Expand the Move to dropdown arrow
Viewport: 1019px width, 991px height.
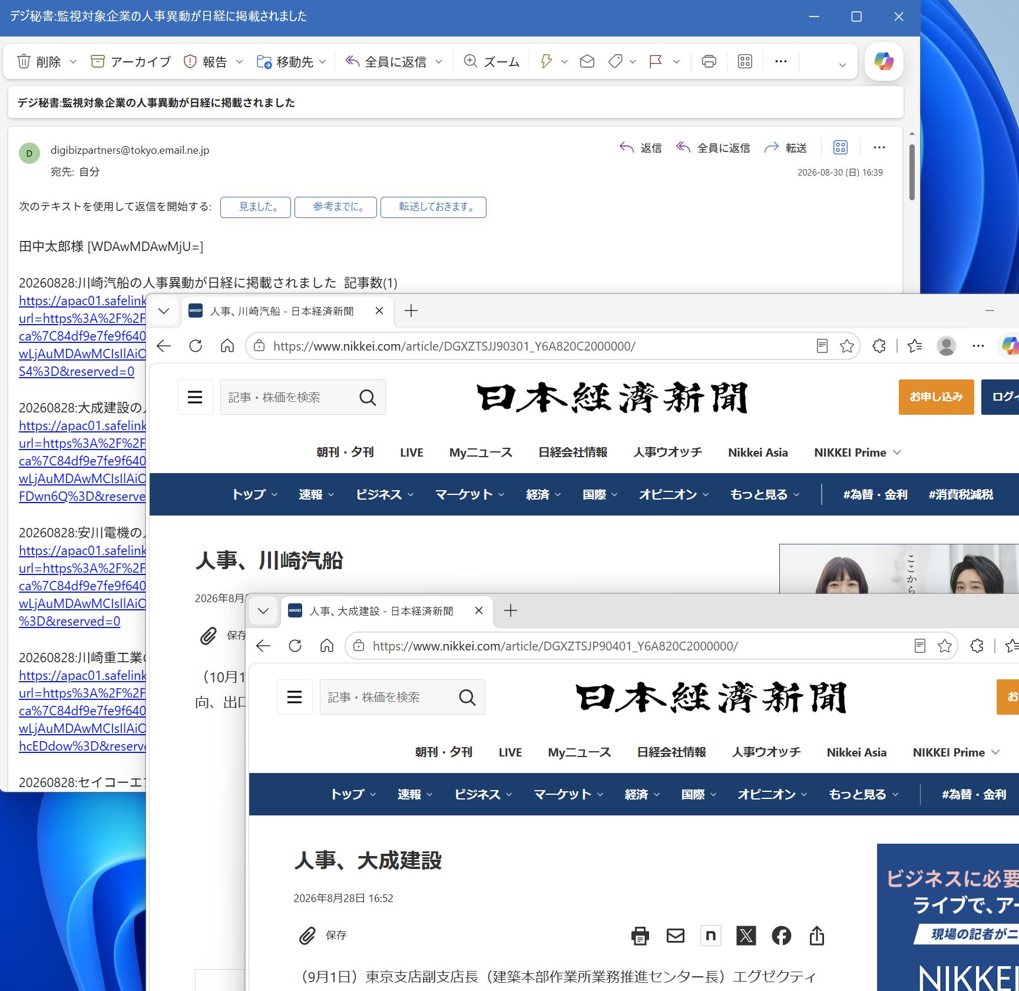click(322, 61)
